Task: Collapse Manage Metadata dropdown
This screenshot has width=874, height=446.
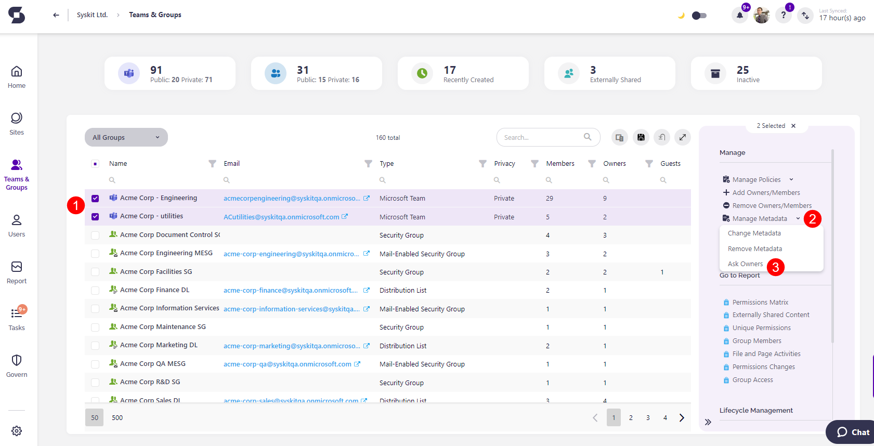Action: pyautogui.click(x=798, y=218)
